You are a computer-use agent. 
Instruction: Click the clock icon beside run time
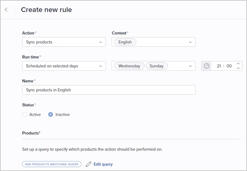pyautogui.click(x=206, y=66)
